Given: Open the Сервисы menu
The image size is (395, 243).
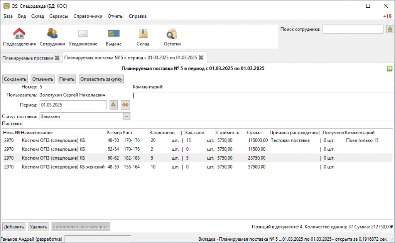Looking at the screenshot, I should (59, 16).
